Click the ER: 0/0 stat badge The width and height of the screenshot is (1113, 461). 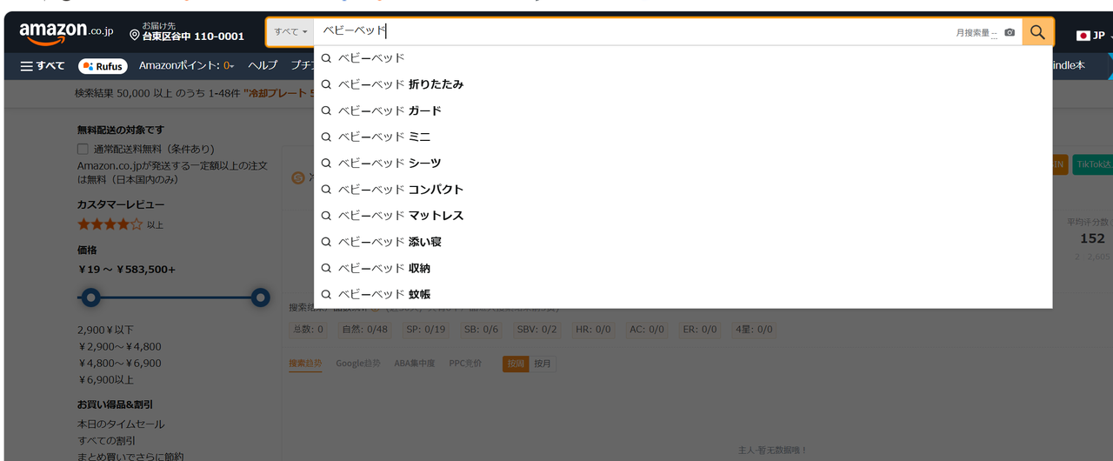point(700,330)
